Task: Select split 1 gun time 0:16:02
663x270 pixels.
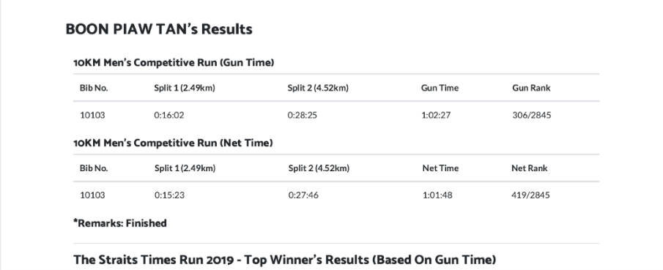Action: point(169,115)
